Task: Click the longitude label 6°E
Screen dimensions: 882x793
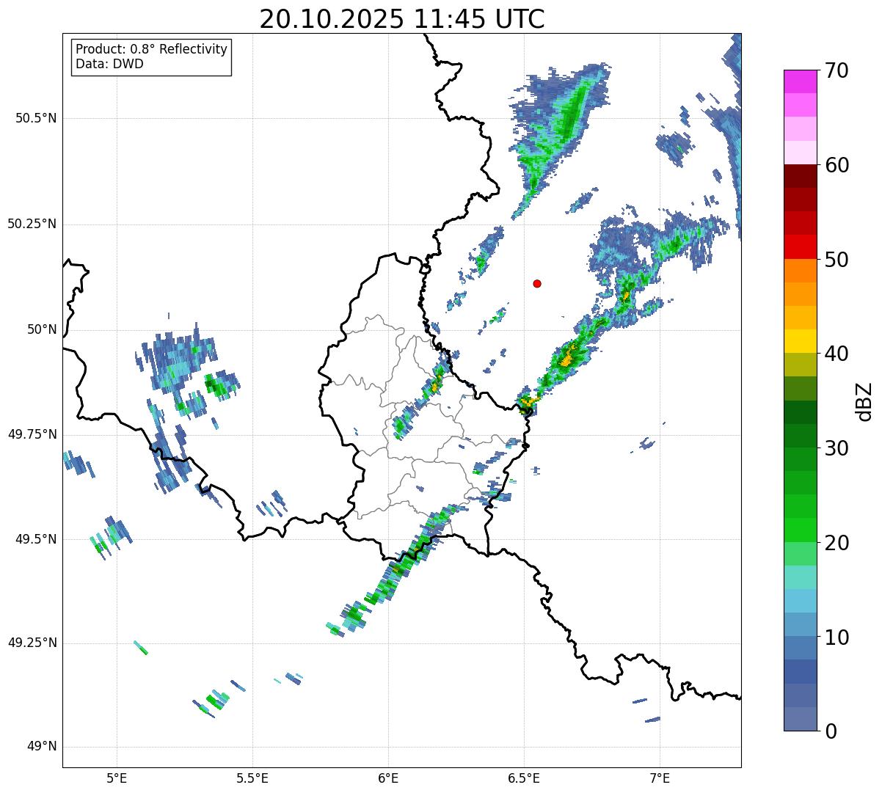Action: [388, 778]
